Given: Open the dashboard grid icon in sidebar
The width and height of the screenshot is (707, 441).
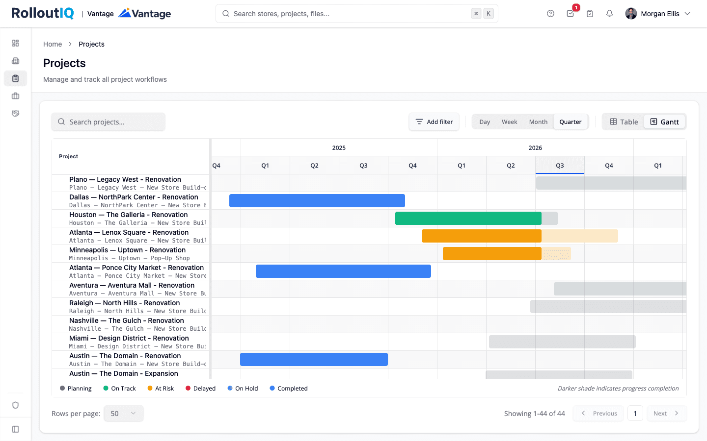Looking at the screenshot, I should pos(15,43).
